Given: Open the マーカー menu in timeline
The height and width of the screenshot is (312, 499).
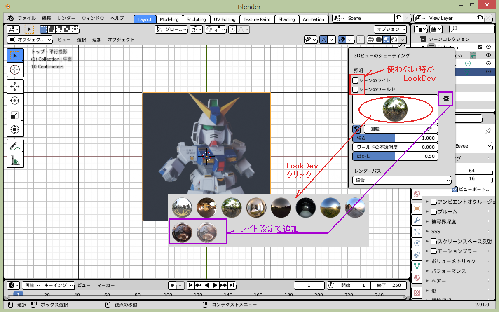Looking at the screenshot, I should point(106,285).
